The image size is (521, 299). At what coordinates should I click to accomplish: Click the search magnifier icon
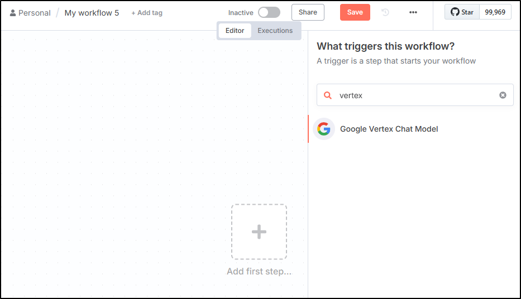(x=328, y=95)
